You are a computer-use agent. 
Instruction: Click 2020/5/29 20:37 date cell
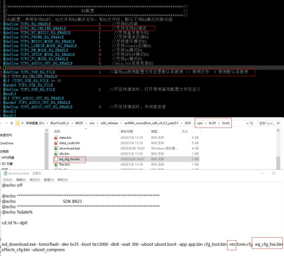tap(132, 159)
